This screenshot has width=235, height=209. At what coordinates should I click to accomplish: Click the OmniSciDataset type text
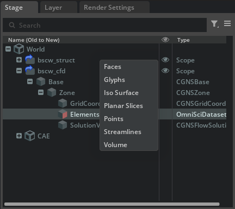click(201, 115)
